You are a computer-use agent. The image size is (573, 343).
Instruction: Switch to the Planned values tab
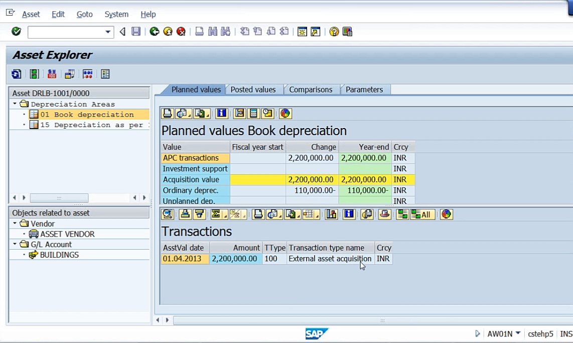[x=196, y=89]
